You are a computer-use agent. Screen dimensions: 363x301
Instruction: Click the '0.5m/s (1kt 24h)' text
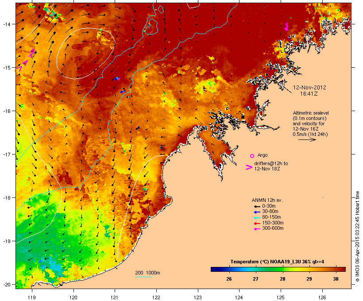pos(310,134)
